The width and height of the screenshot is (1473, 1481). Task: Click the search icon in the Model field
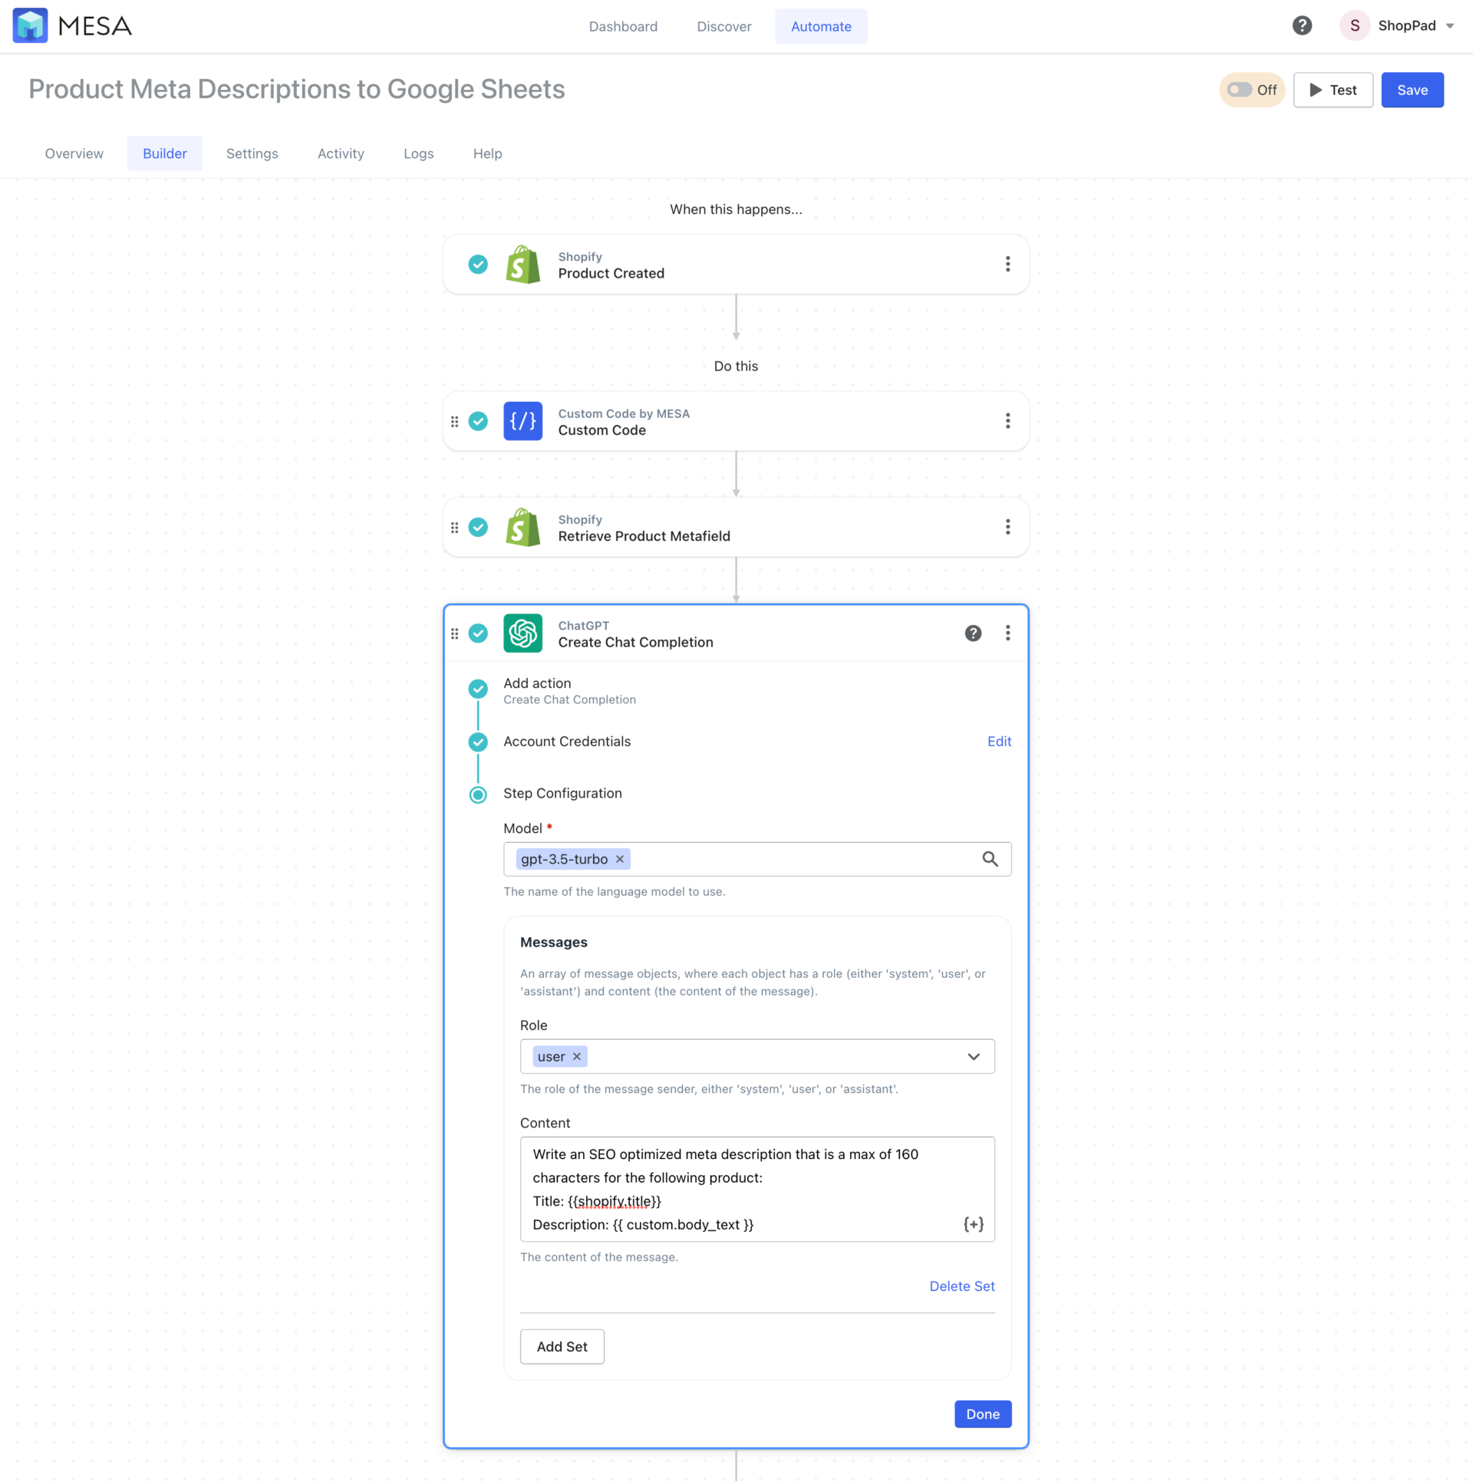990,859
